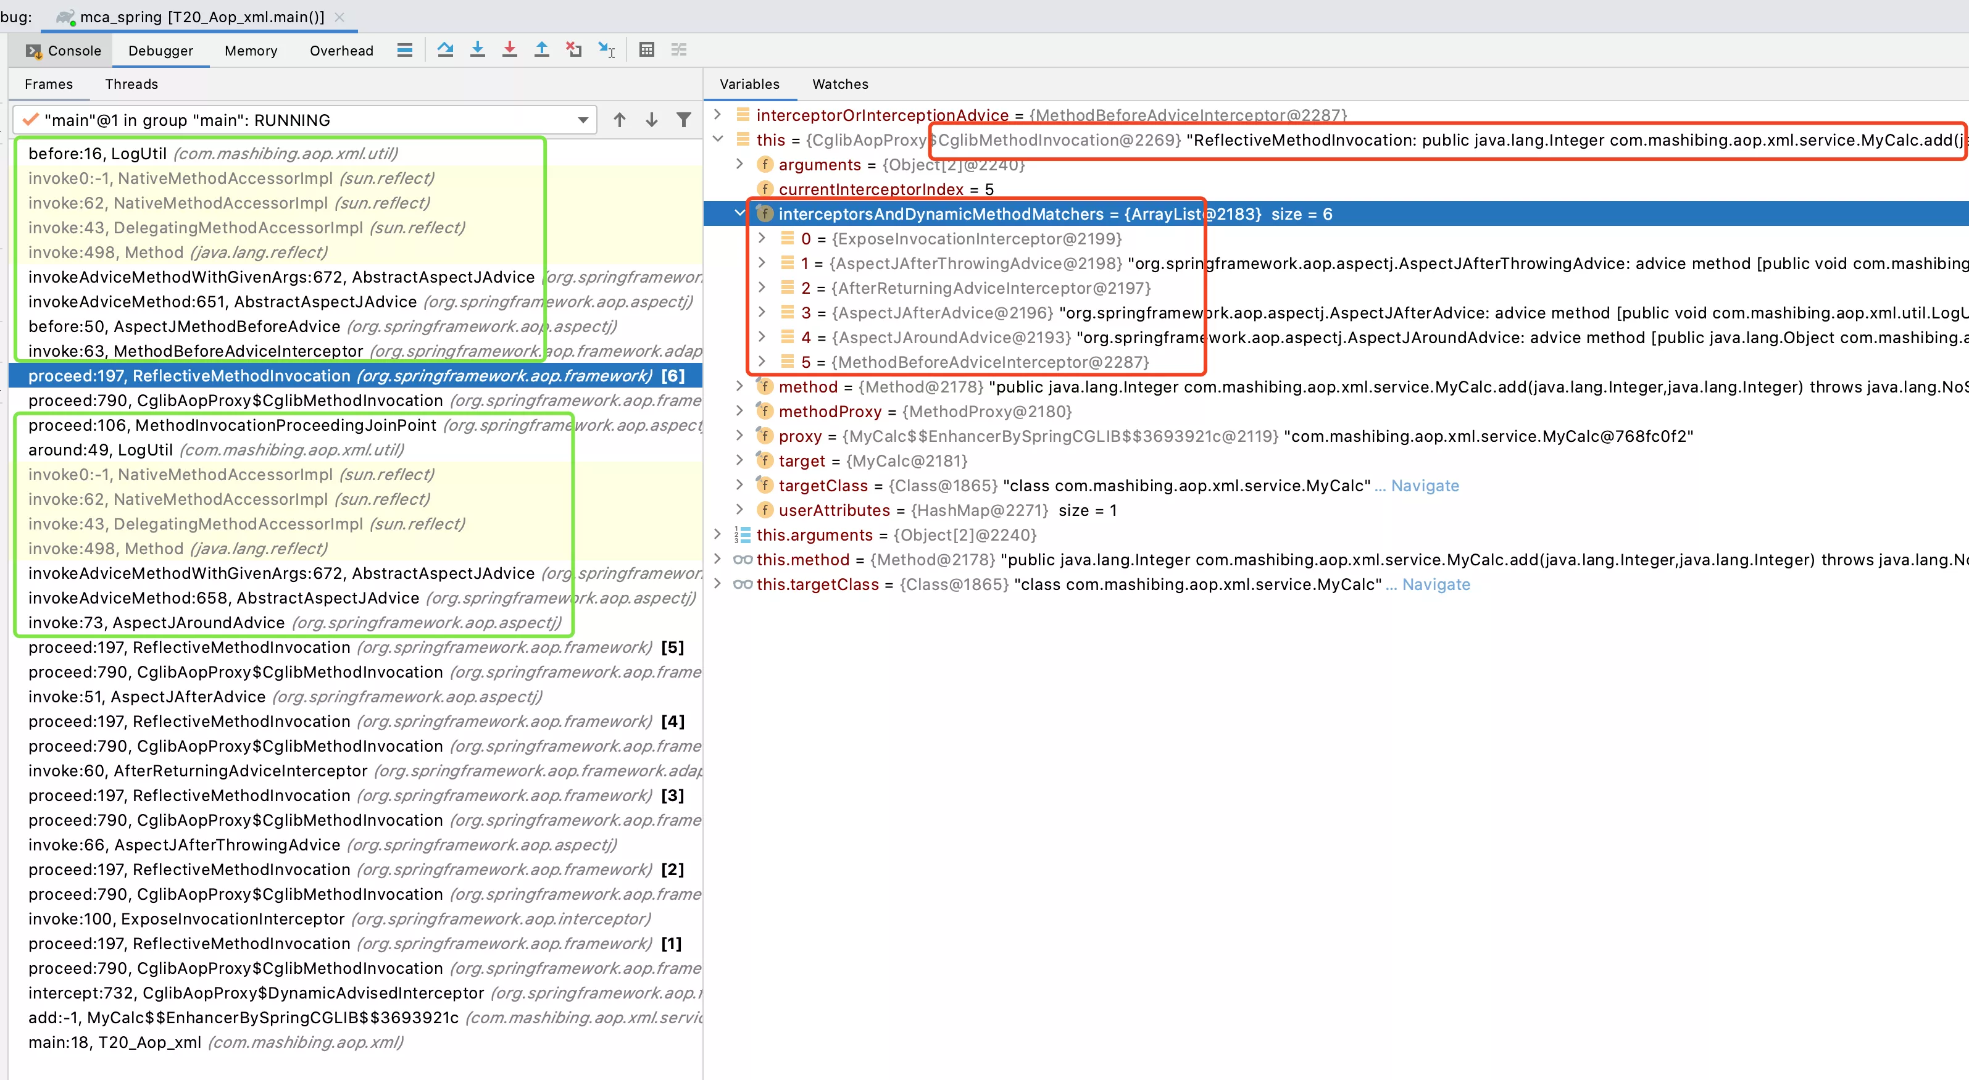
Task: Expand the target MyCalc field
Action: click(x=739, y=460)
